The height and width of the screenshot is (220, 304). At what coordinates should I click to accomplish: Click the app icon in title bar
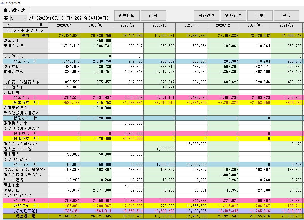point(2,3)
